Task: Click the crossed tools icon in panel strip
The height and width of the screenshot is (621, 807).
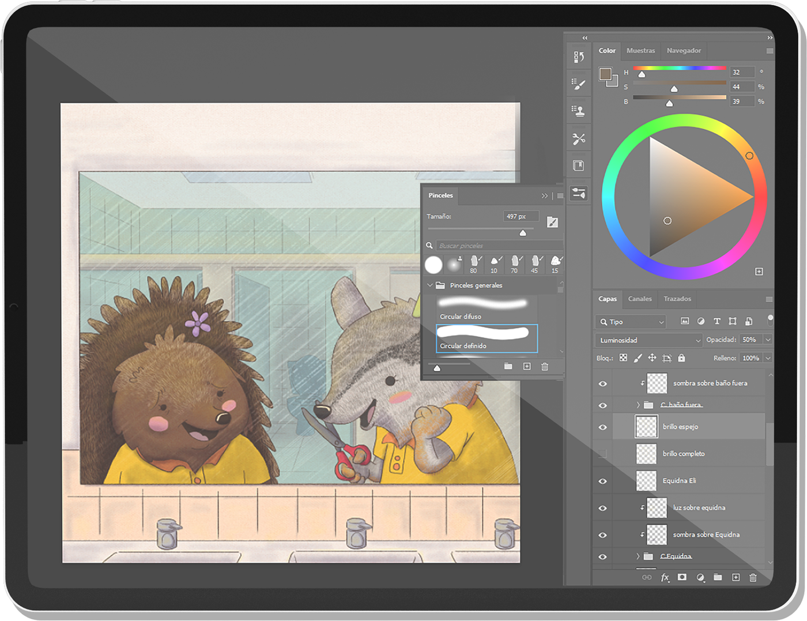Action: 579,138
